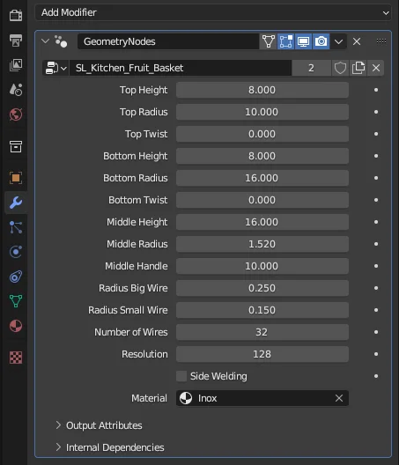Viewport: 399px width, 465px height.
Task: Click the Geometry Nodes modifier type icon
Action: [61, 41]
